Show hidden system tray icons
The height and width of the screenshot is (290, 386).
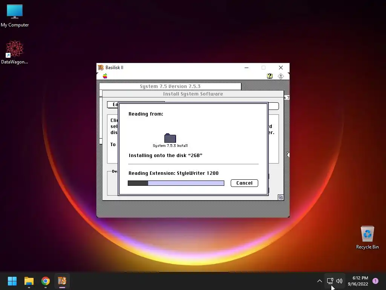click(x=320, y=281)
